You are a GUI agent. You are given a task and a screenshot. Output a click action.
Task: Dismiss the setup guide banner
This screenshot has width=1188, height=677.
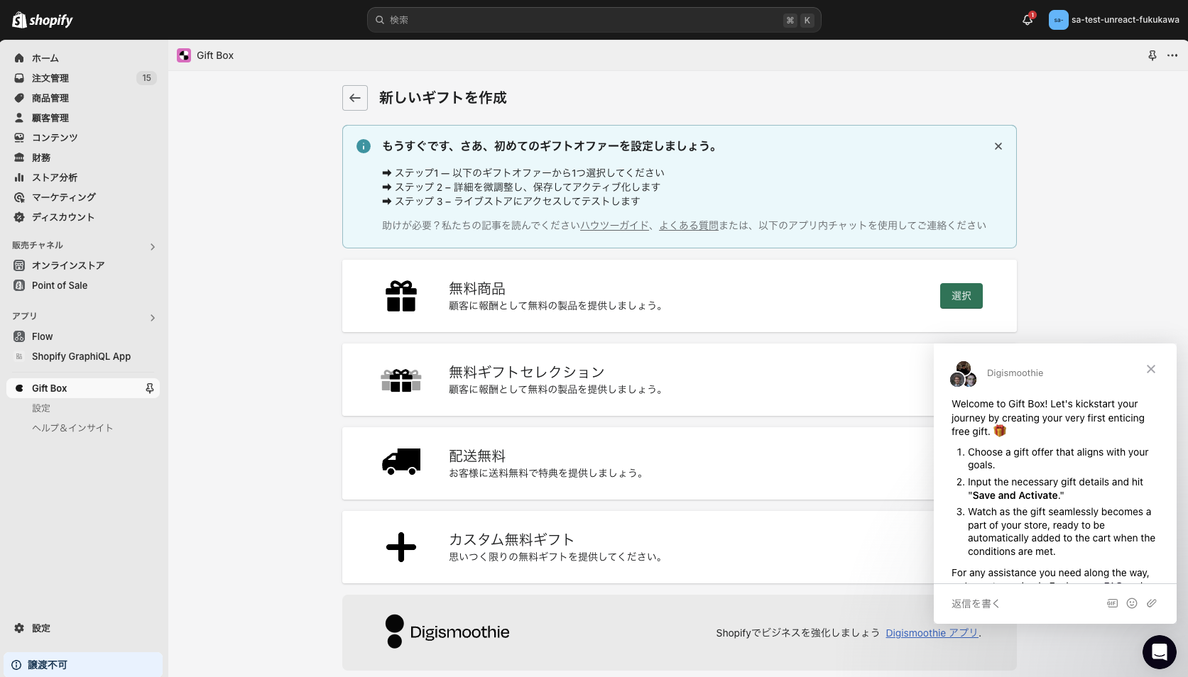point(998,146)
